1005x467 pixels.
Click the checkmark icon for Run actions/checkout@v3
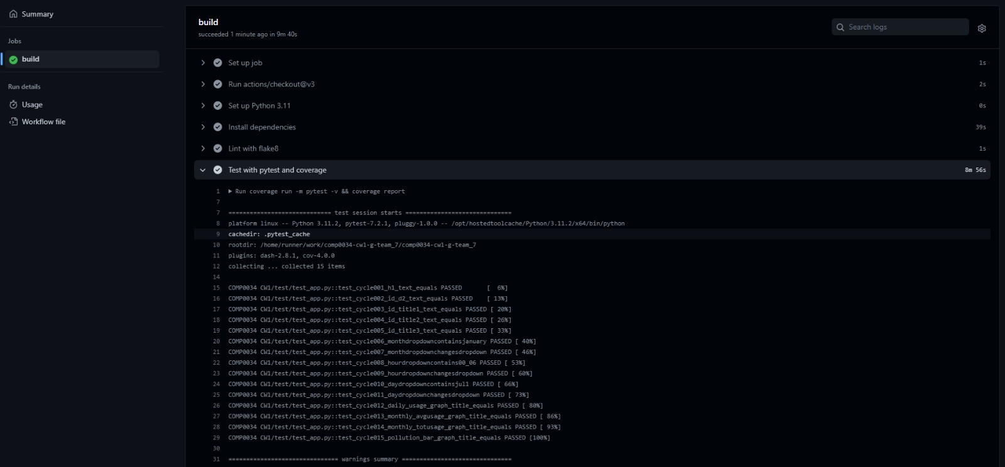pos(218,84)
